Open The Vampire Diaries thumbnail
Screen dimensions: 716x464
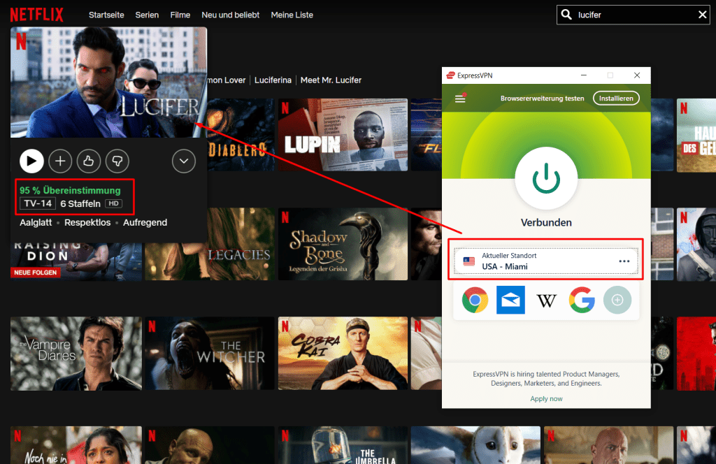click(76, 354)
